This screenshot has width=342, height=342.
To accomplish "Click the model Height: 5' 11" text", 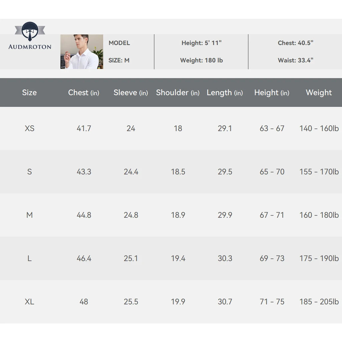I will [201, 43].
